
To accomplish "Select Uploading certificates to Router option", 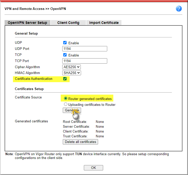I will coord(66,104).
